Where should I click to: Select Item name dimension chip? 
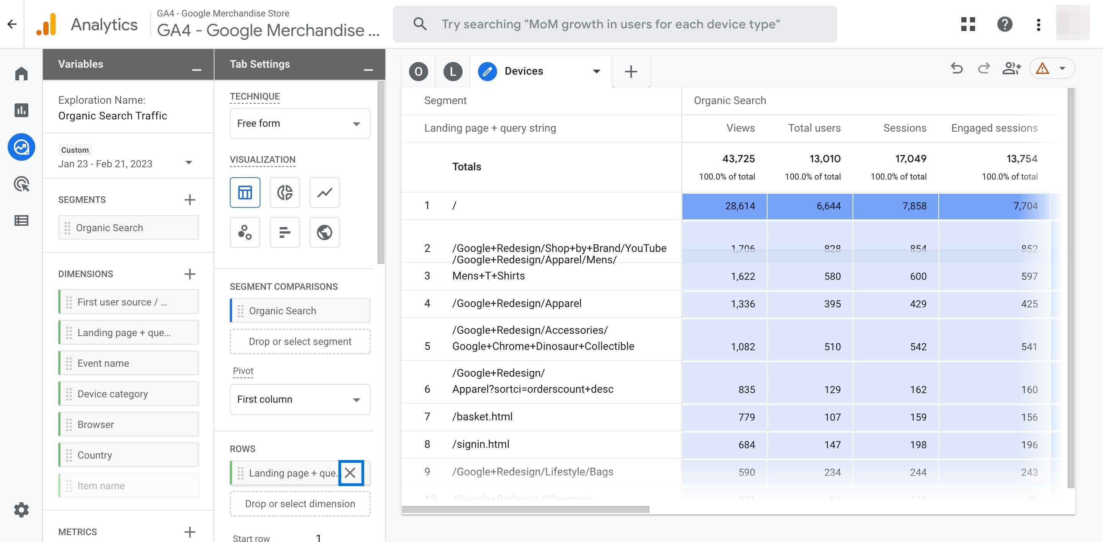pyautogui.click(x=128, y=485)
